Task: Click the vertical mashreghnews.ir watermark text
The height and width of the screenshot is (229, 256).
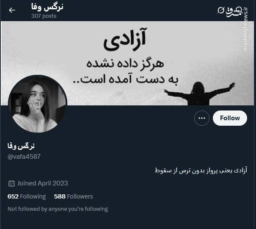Action: point(246,29)
